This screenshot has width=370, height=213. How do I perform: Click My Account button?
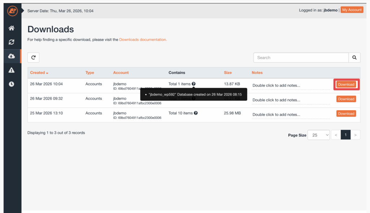352,10
